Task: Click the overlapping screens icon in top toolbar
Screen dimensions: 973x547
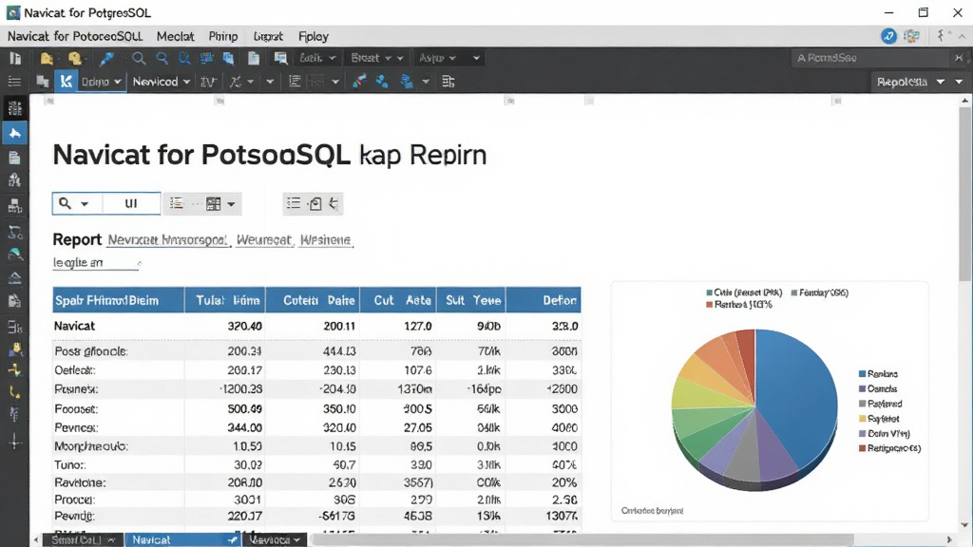Action: [x=280, y=58]
